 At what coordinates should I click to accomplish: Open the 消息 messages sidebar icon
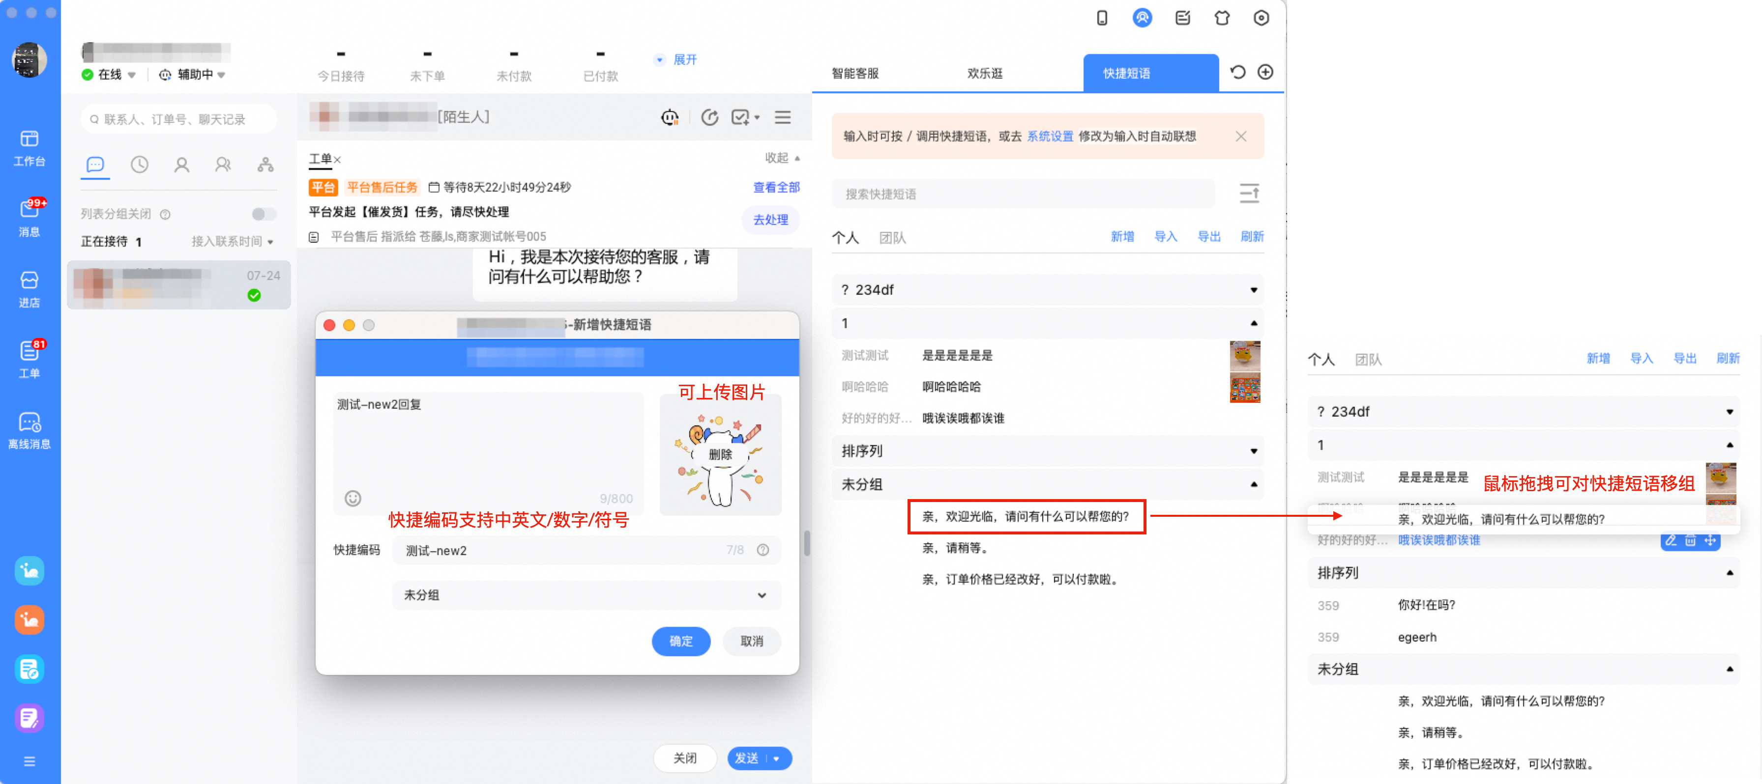click(29, 217)
